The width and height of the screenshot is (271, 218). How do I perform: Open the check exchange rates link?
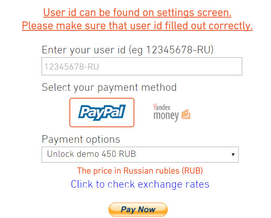[140, 184]
